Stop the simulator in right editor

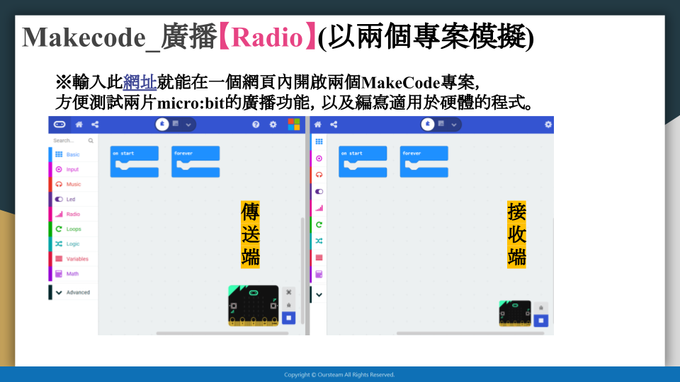(x=541, y=320)
